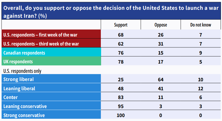
Task: Click the Center row label
Action: (x=11, y=97)
